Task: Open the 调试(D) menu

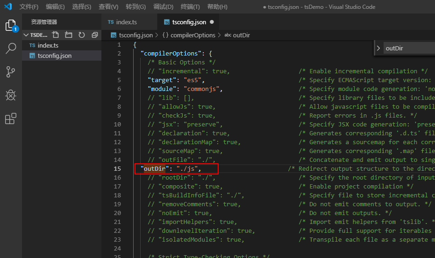Action: (163, 7)
